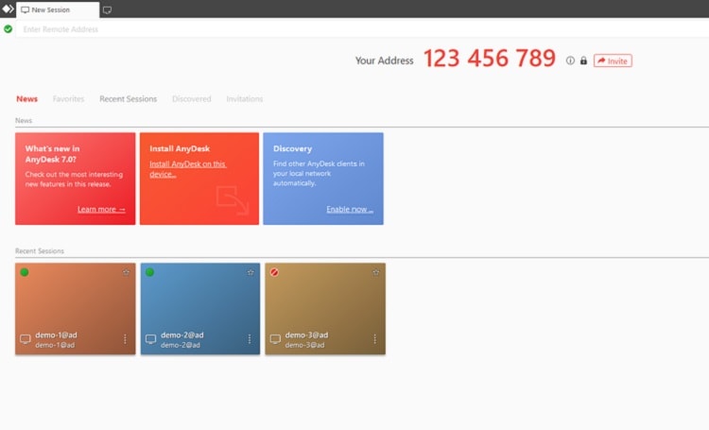Click green online indicator on demo-1@ad
Image resolution: width=709 pixels, height=430 pixels.
(25, 272)
